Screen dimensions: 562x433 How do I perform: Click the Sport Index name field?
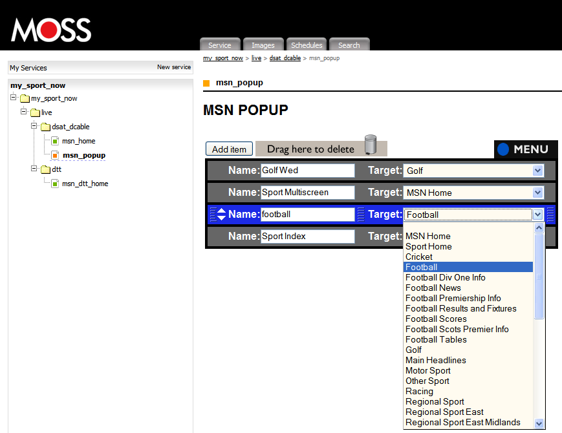307,237
